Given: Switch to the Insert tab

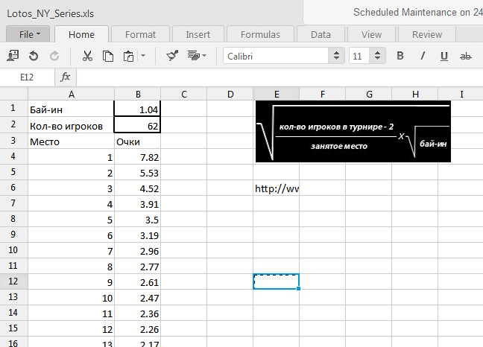Looking at the screenshot, I should click(x=198, y=34).
